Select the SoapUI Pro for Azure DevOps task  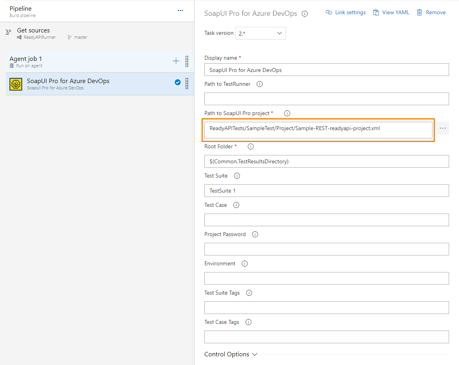(100, 84)
